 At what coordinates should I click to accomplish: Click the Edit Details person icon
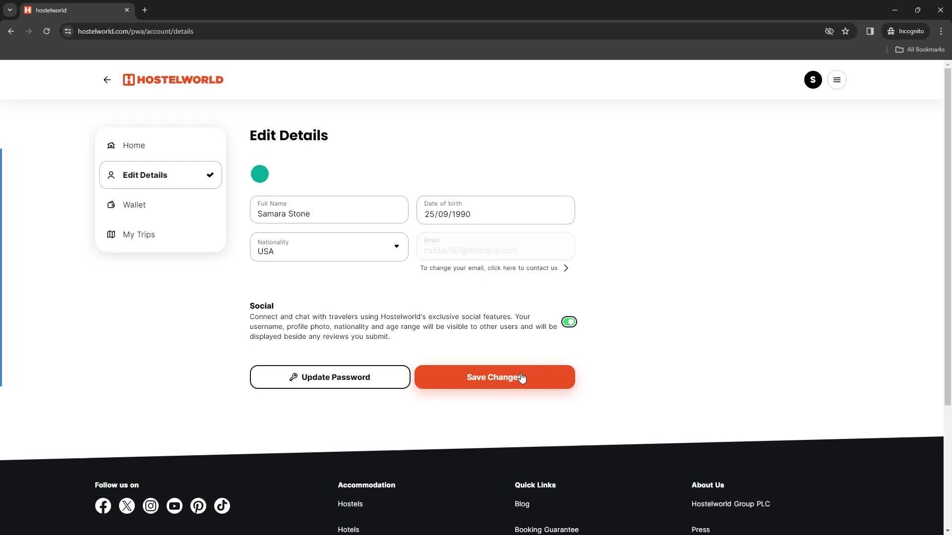click(111, 175)
